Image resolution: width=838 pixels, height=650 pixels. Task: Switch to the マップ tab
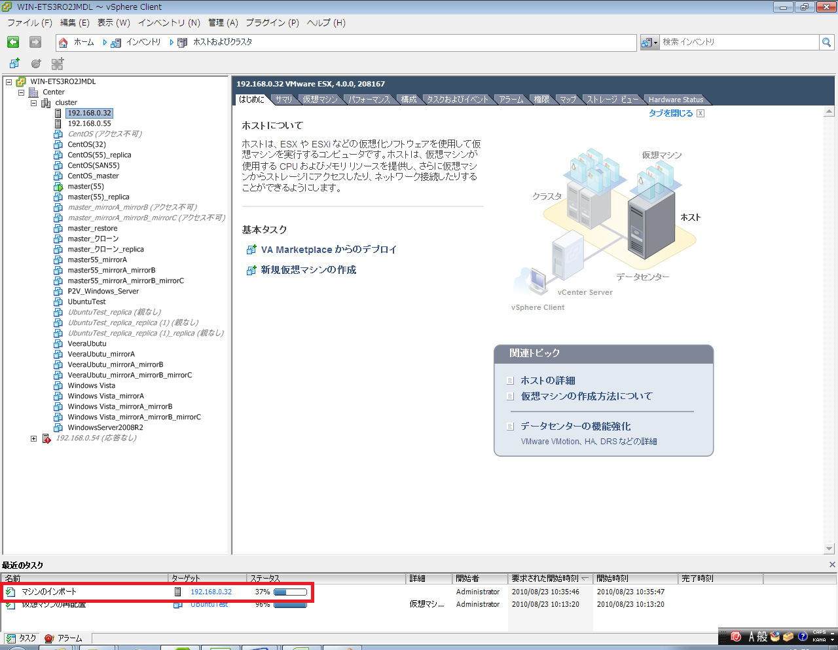coord(568,100)
